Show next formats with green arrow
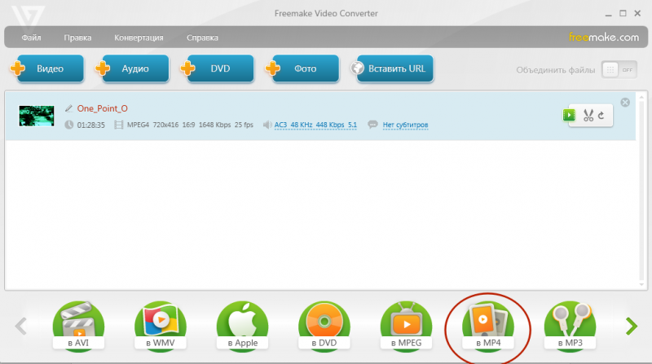Viewport: 652px width, 364px height. (x=631, y=327)
